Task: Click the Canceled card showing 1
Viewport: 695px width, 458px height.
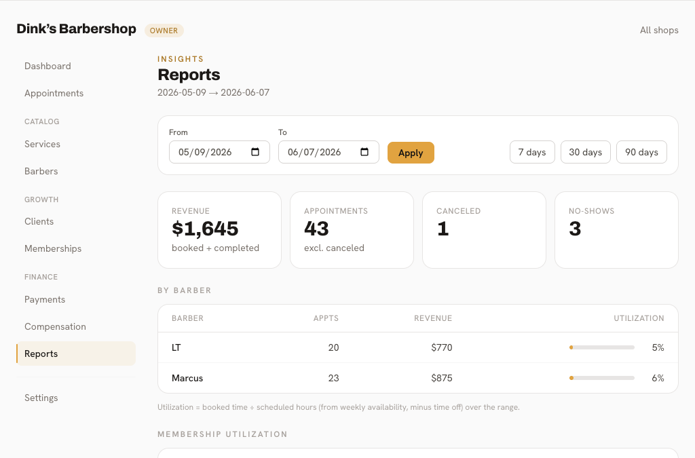Action: click(484, 230)
